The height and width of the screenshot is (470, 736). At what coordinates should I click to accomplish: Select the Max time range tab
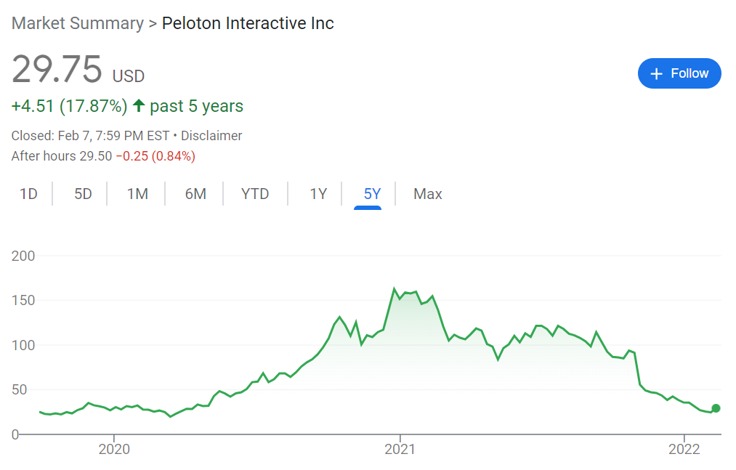pos(428,194)
